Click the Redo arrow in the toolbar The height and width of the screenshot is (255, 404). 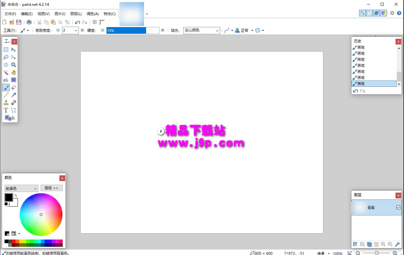point(85,22)
